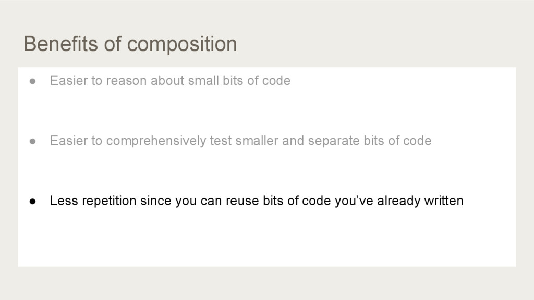This screenshot has height=300, width=534.
Task: Click the word 'reason' in the first bullet
Action: point(126,81)
